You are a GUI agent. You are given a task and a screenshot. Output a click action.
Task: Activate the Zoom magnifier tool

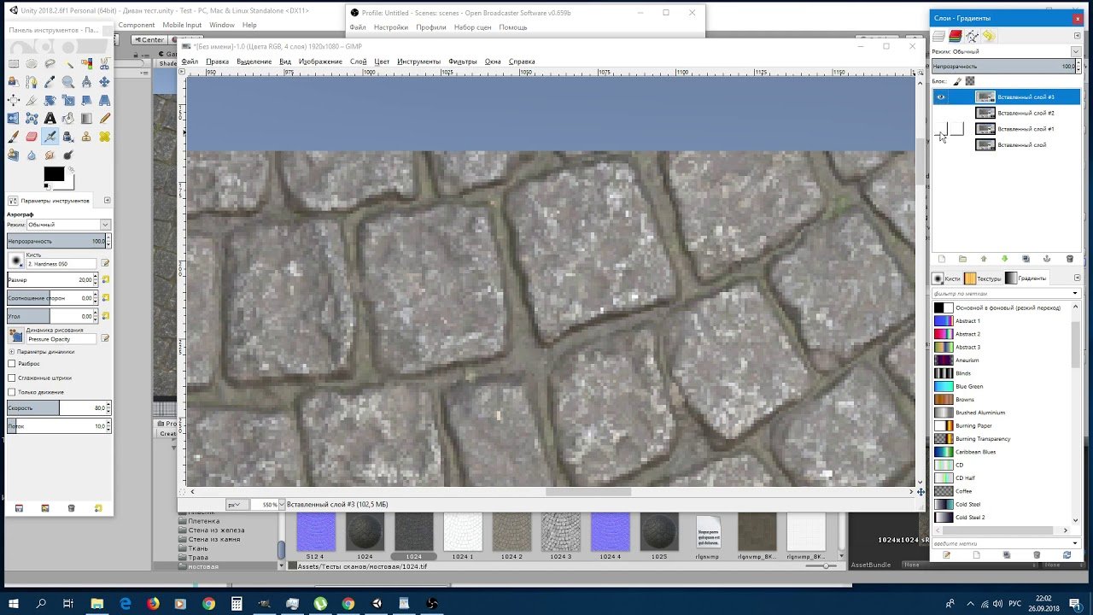click(x=68, y=82)
